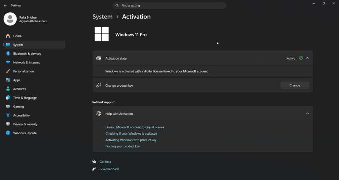Click the Get help icon
This screenshot has height=180, width=339.
[x=94, y=161]
